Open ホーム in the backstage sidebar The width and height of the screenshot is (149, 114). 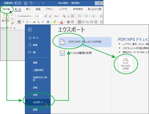pyautogui.click(x=38, y=38)
